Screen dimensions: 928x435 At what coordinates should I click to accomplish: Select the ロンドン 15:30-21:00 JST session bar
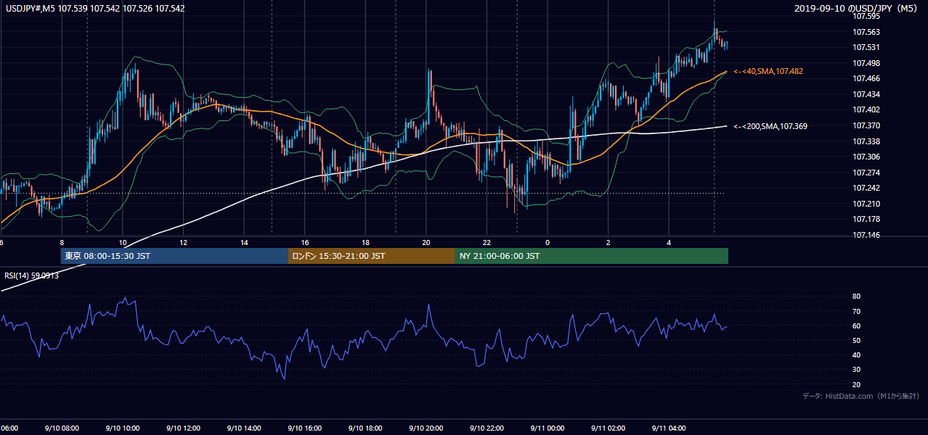point(372,256)
